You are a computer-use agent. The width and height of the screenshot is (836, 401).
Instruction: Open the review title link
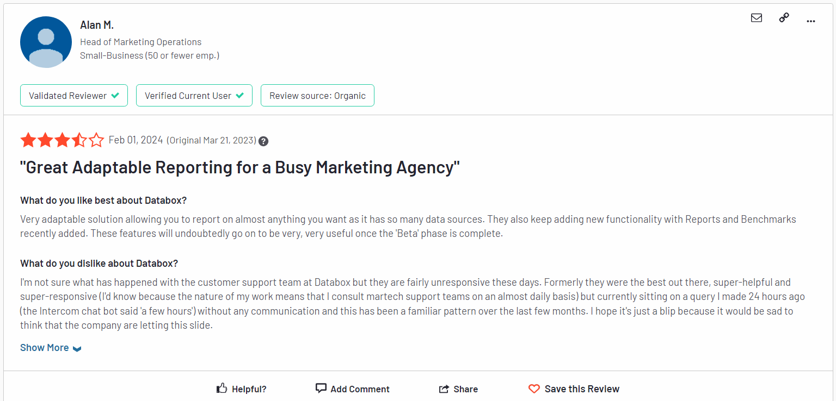pos(240,167)
